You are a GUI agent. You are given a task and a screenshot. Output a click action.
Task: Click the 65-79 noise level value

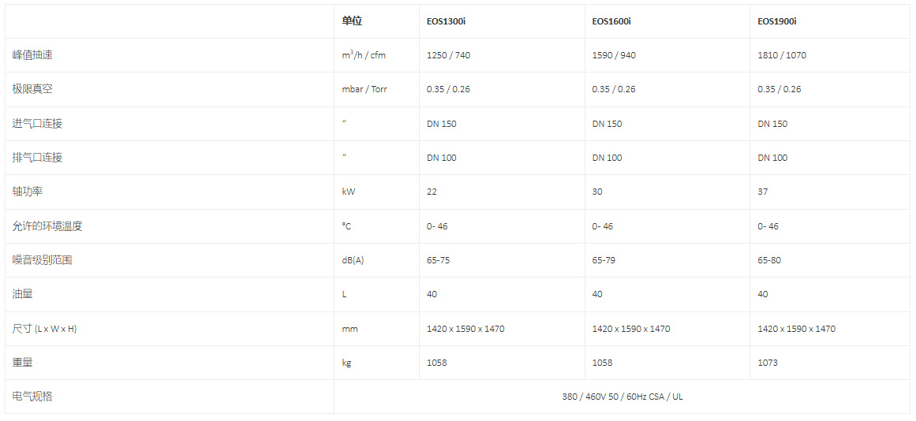click(x=604, y=260)
